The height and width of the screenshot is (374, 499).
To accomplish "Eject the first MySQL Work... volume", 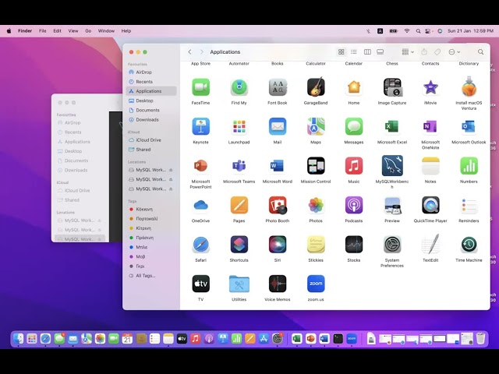I will tap(171, 170).
